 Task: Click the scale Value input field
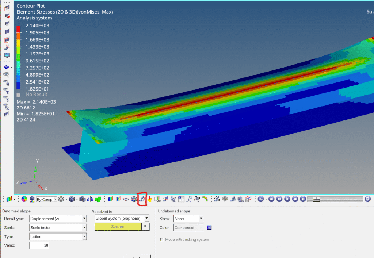39,246
